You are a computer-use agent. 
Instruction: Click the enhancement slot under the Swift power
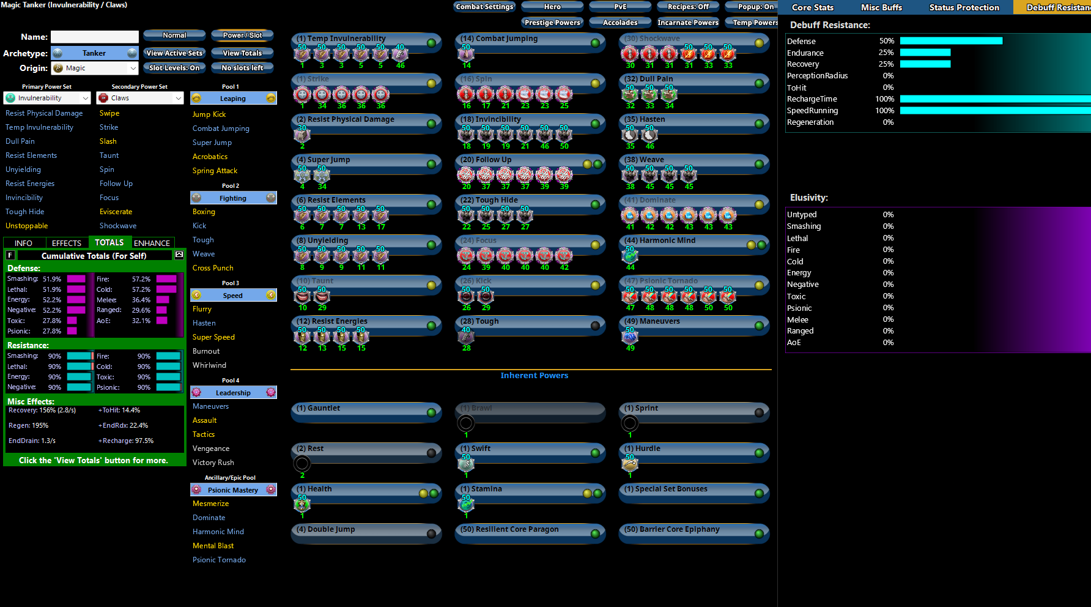pyautogui.click(x=466, y=464)
